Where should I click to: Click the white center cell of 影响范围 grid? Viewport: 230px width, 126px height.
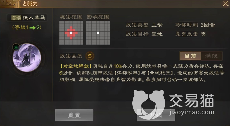(98, 33)
